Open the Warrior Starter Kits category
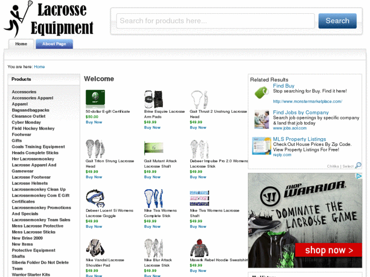 [x=31, y=274]
